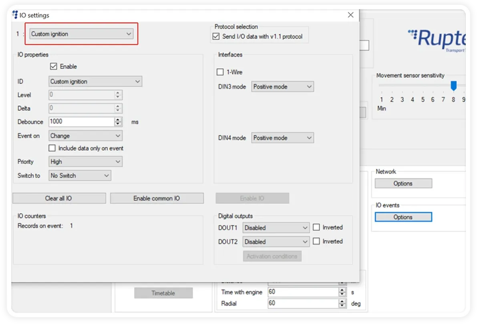This screenshot has width=477, height=324.
Task: Open the ID dropdown in IO properties
Action: [x=95, y=81]
